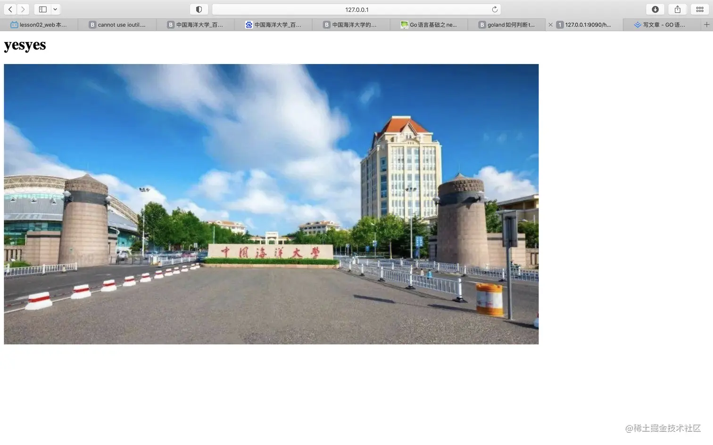The height and width of the screenshot is (445, 713).
Task: Go back to the previous page
Action: click(x=10, y=9)
